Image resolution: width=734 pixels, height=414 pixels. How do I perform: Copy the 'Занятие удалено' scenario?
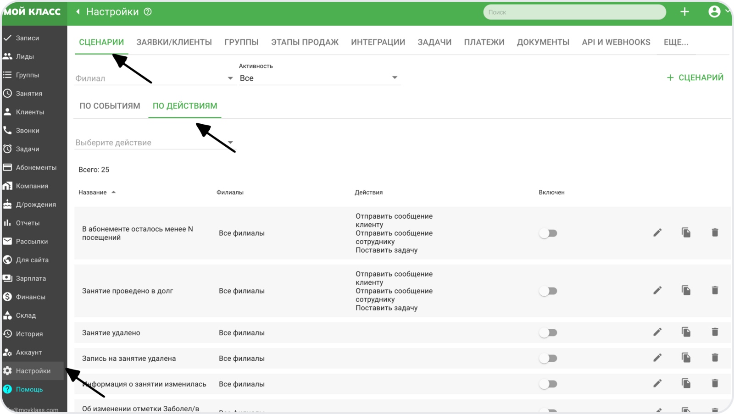coord(686,332)
